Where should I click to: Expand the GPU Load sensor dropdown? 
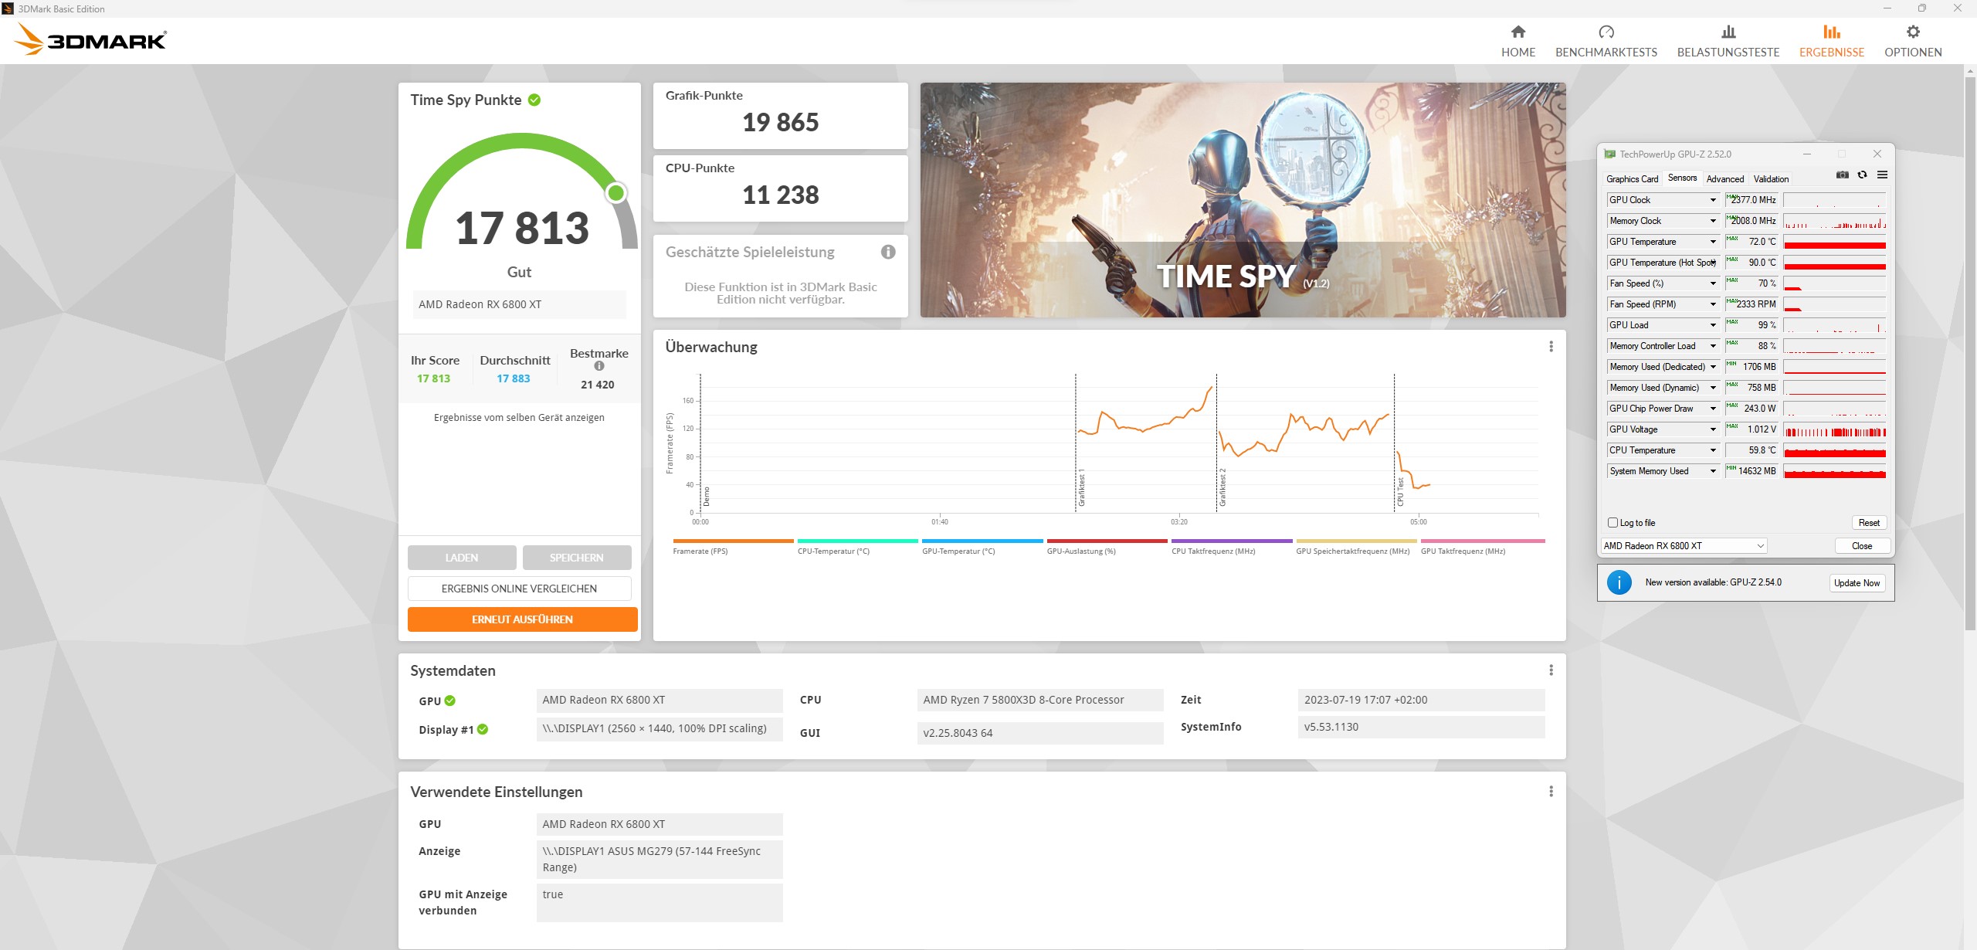(1712, 325)
